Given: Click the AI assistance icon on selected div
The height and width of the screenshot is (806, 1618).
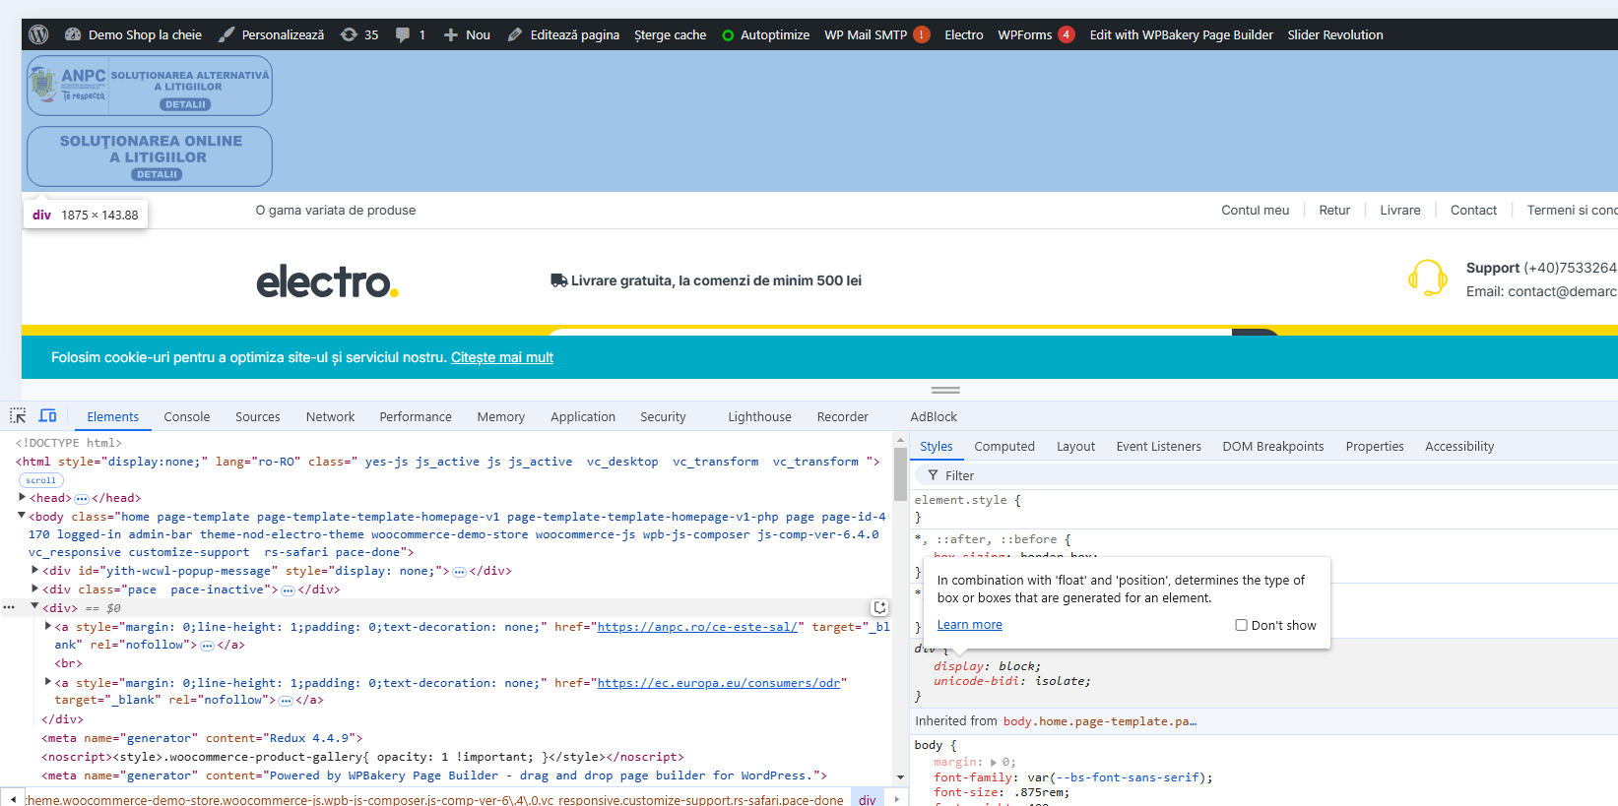Looking at the screenshot, I should coord(879,608).
